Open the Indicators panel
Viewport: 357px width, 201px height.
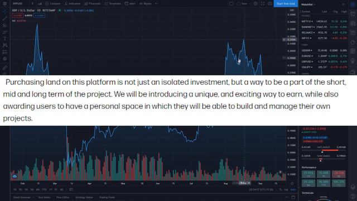pyautogui.click(x=73, y=4)
